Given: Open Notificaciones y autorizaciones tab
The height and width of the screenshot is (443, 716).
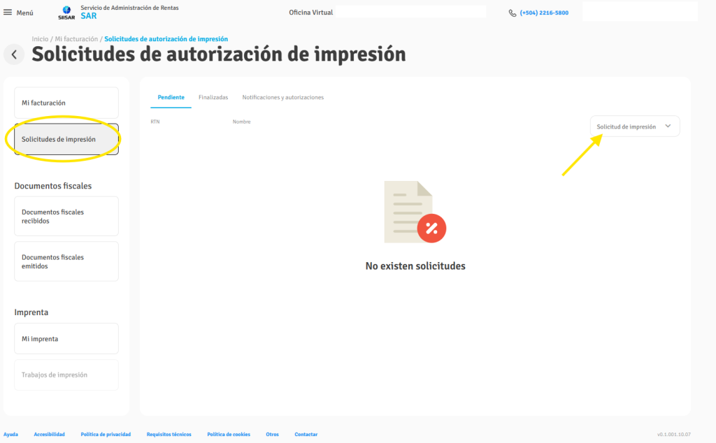Looking at the screenshot, I should [282, 97].
